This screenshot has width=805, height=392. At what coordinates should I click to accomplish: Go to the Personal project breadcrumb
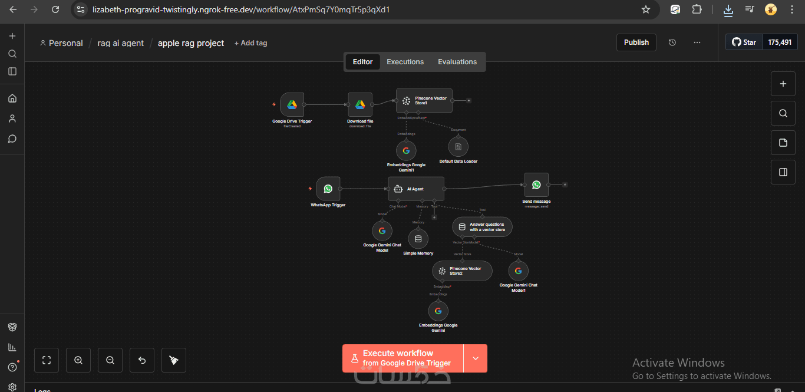(x=61, y=43)
